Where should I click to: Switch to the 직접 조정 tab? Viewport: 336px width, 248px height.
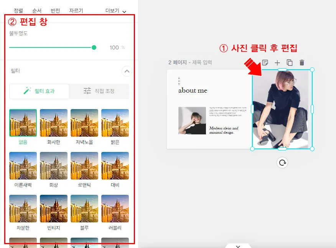(99, 91)
